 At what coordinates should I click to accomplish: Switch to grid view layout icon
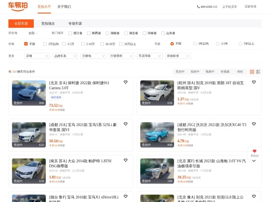click(252, 72)
